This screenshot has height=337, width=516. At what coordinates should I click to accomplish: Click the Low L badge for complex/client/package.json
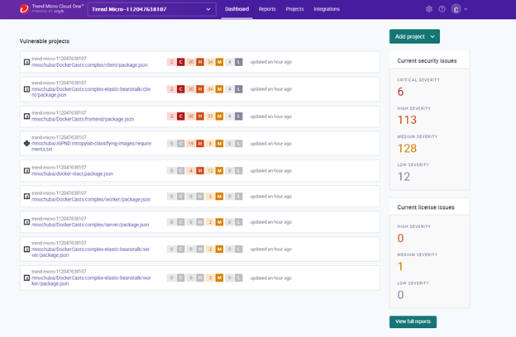click(x=239, y=62)
